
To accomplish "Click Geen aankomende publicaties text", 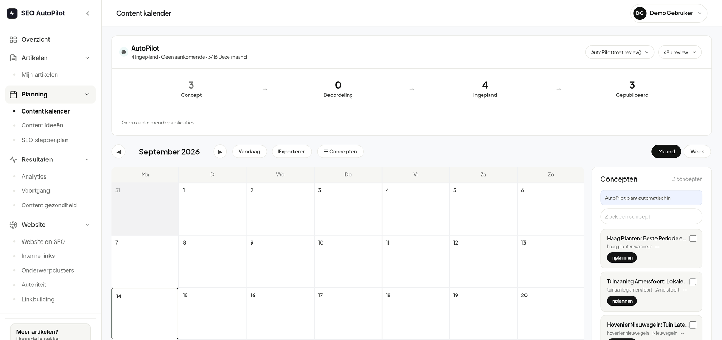I will click(x=158, y=123).
